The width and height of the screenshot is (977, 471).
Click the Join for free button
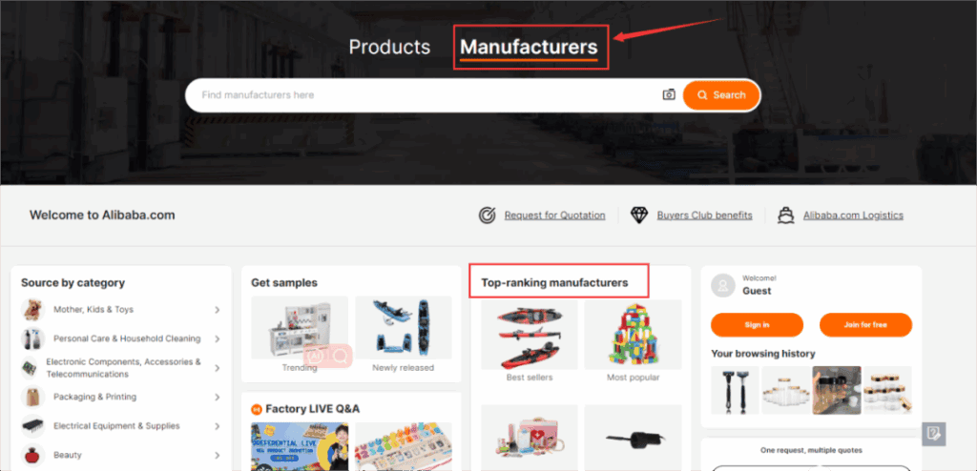865,324
